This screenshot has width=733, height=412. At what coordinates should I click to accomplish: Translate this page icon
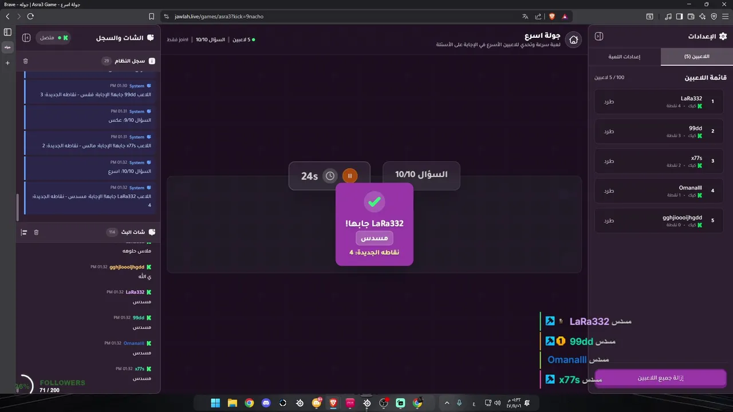click(x=525, y=17)
